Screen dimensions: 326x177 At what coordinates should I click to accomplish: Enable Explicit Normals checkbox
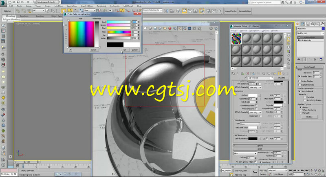coord(300,85)
